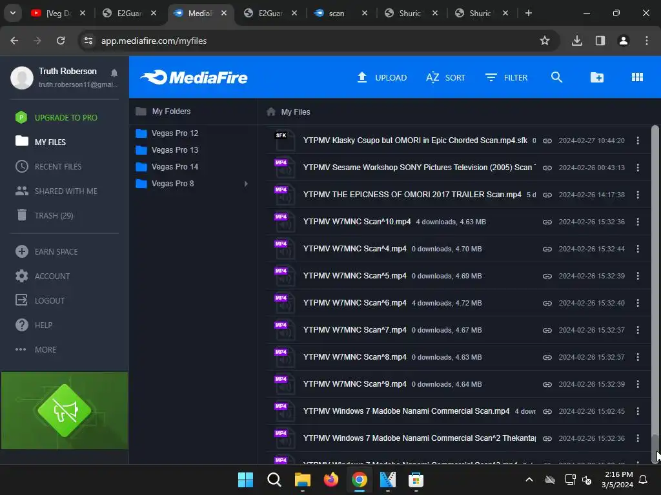Click the notification bell beside Truth Roberson

pyautogui.click(x=114, y=73)
